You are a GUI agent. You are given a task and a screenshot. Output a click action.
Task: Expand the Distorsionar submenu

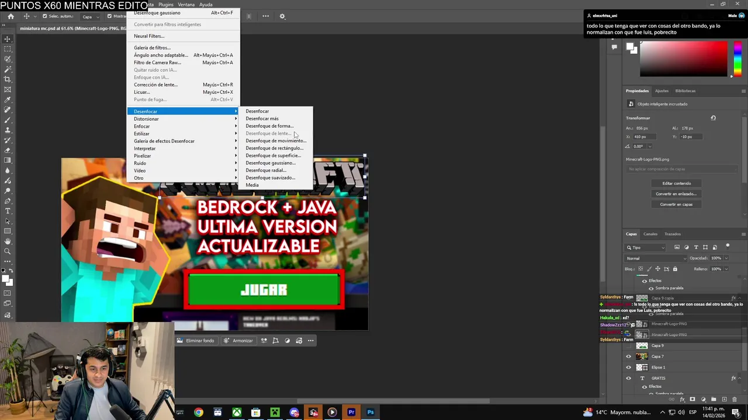click(183, 119)
